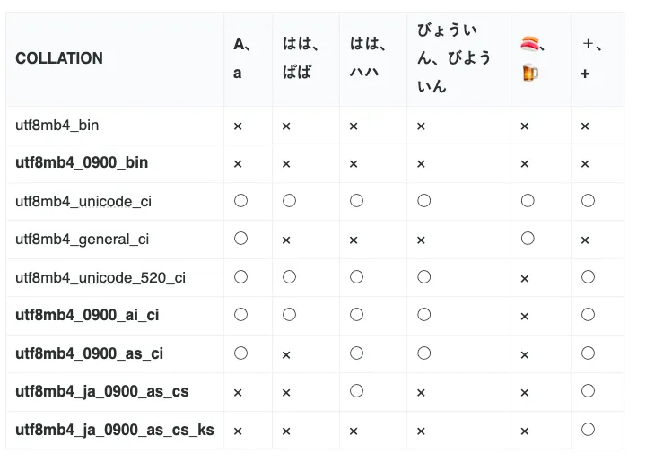
Task: Click the beer mug emoji in the header
Action: tap(529, 73)
